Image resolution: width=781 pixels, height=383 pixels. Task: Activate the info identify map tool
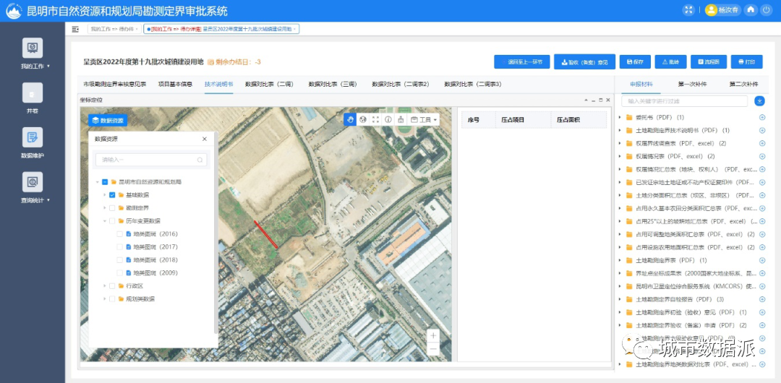pos(388,119)
